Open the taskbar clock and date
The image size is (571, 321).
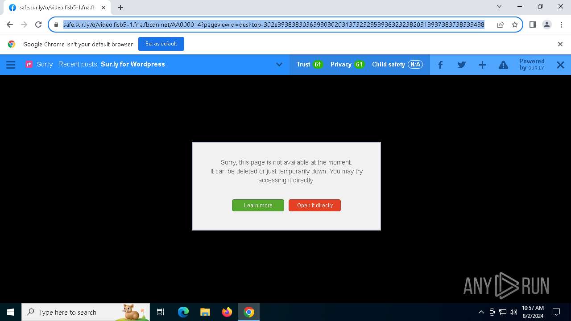(533, 312)
